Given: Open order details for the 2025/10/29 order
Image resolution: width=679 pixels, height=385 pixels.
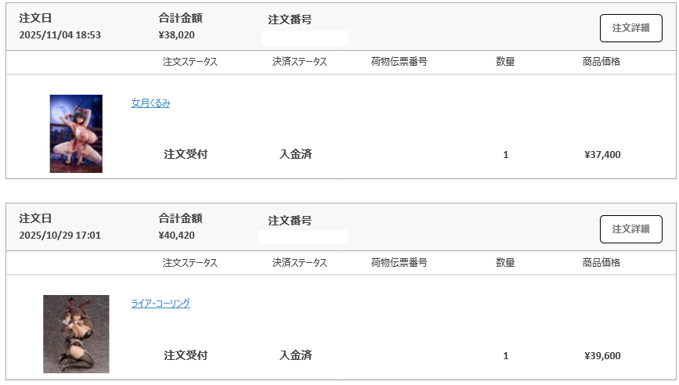Looking at the screenshot, I should [x=630, y=229].
